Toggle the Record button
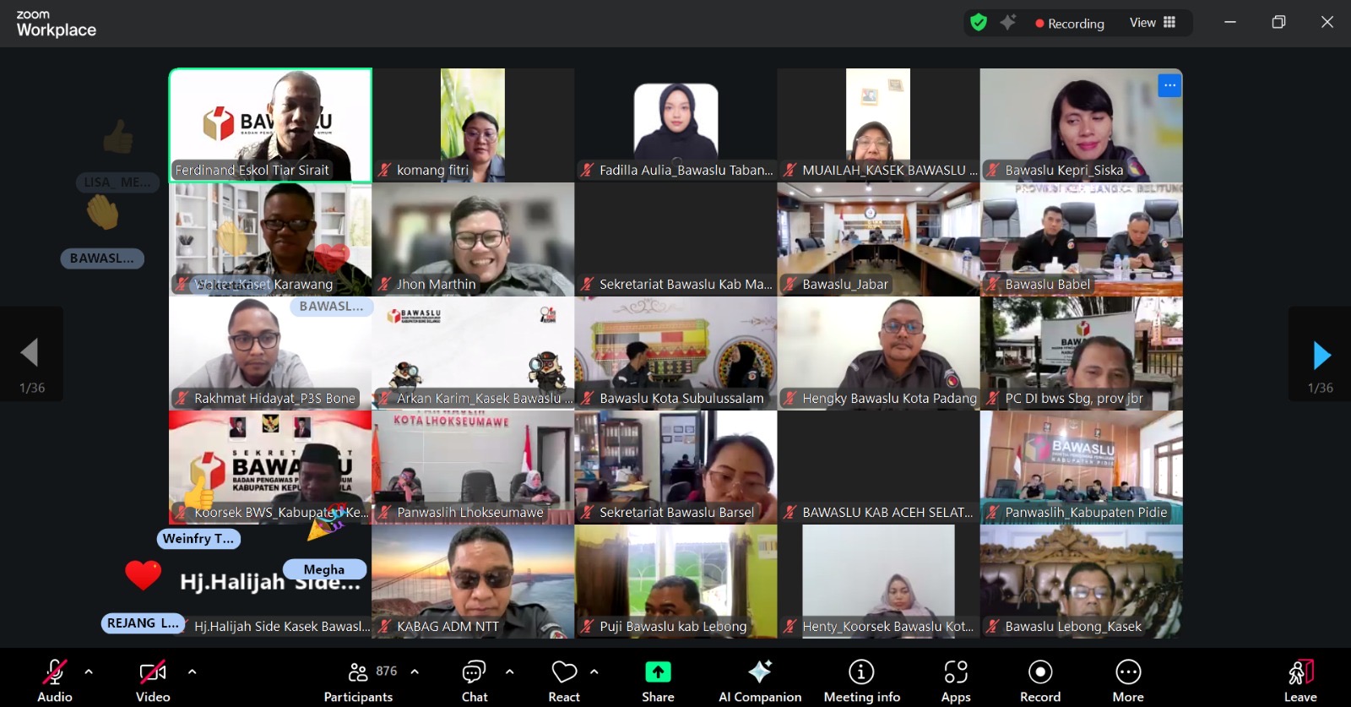The width and height of the screenshot is (1351, 707). (1039, 680)
